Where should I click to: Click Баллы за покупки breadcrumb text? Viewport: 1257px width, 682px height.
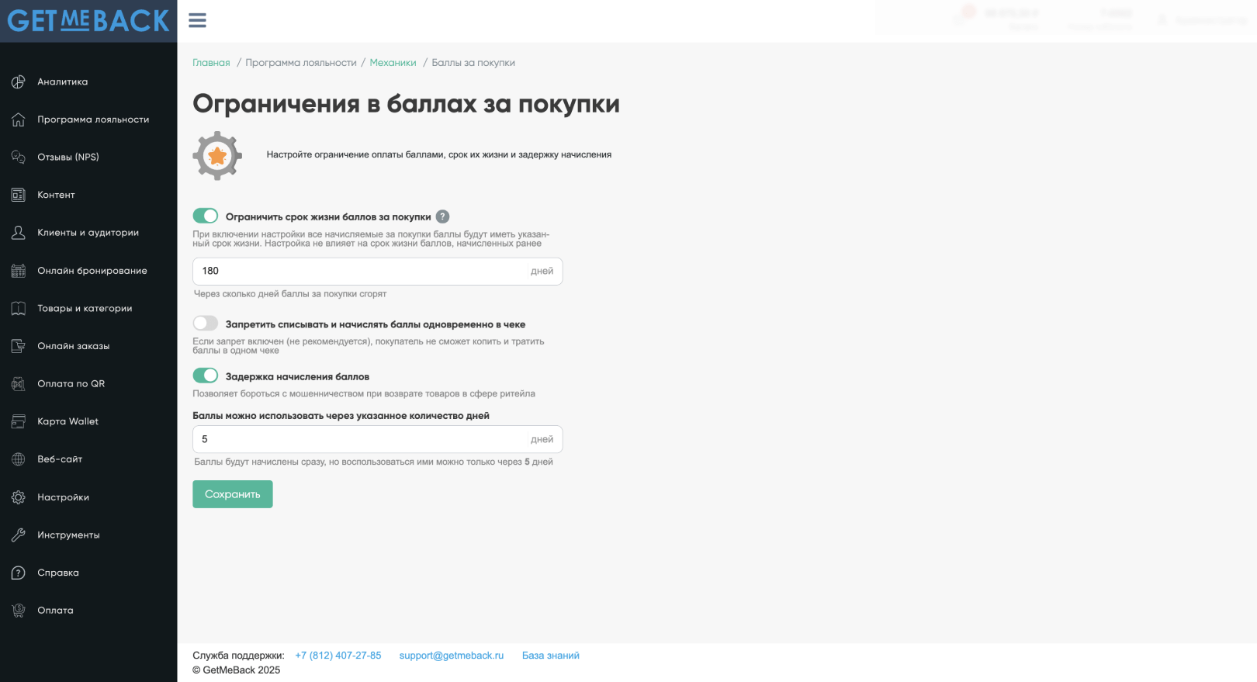(x=473, y=63)
